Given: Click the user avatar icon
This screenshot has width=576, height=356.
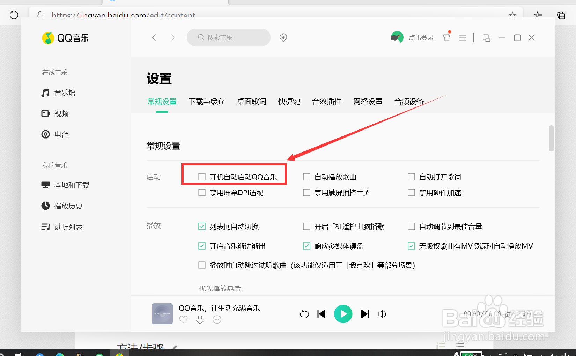Looking at the screenshot, I should coord(397,37).
